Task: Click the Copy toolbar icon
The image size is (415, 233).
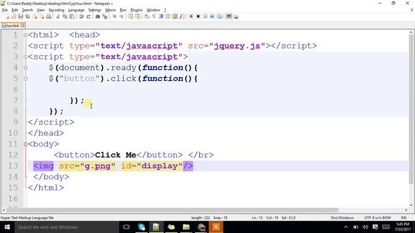Action: click(65, 17)
